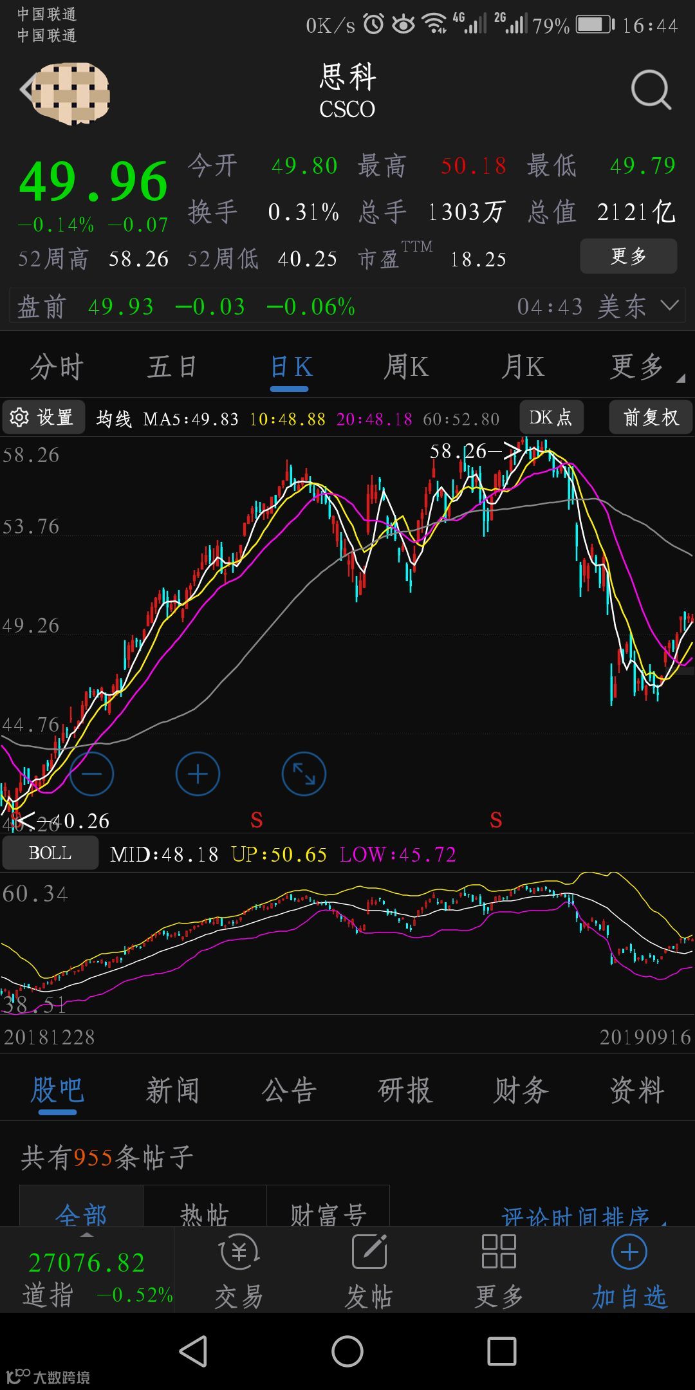Image resolution: width=695 pixels, height=1390 pixels.
Task: Tap the 总值 2121亿 market cap
Action: 601,212
